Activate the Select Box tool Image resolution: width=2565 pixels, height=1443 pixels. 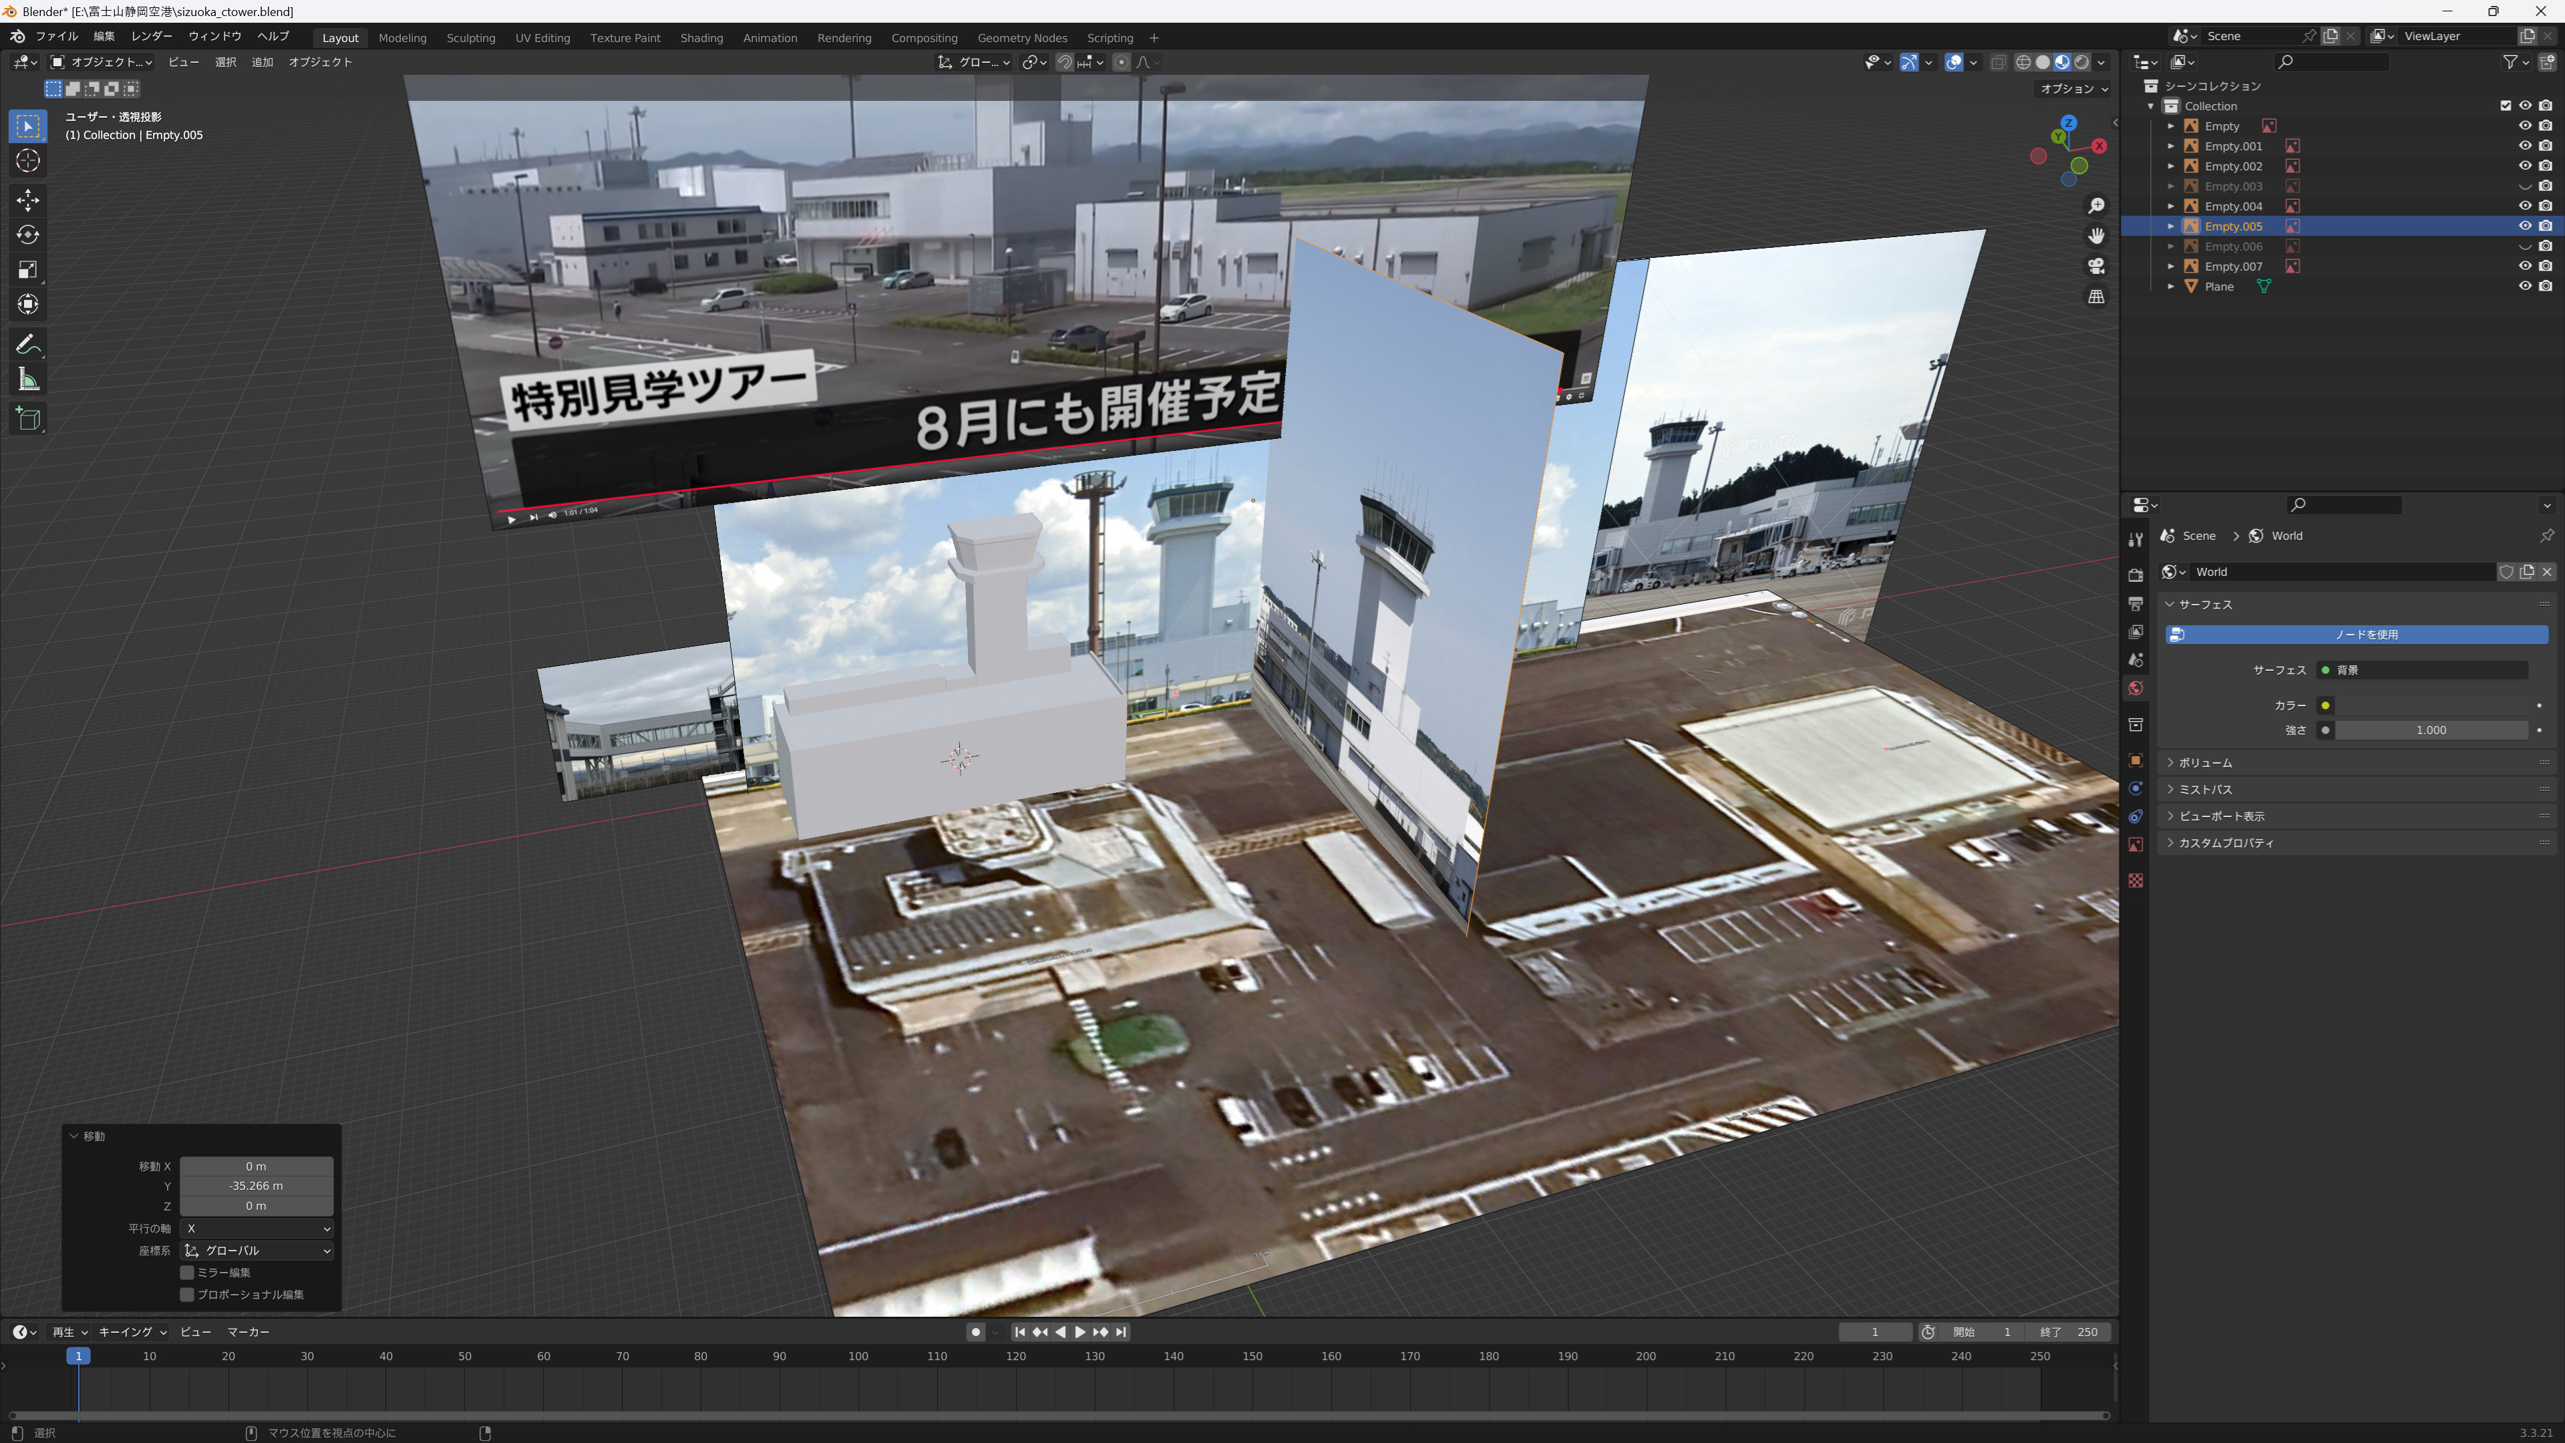[x=28, y=126]
